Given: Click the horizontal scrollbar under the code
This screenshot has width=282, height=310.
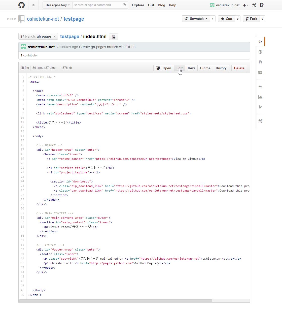Looking at the screenshot, I should (x=116, y=301).
